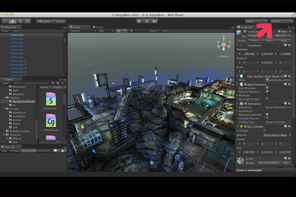The height and width of the screenshot is (197, 296).
Task: Open the Gizmos dropdown
Action: click(154, 31)
